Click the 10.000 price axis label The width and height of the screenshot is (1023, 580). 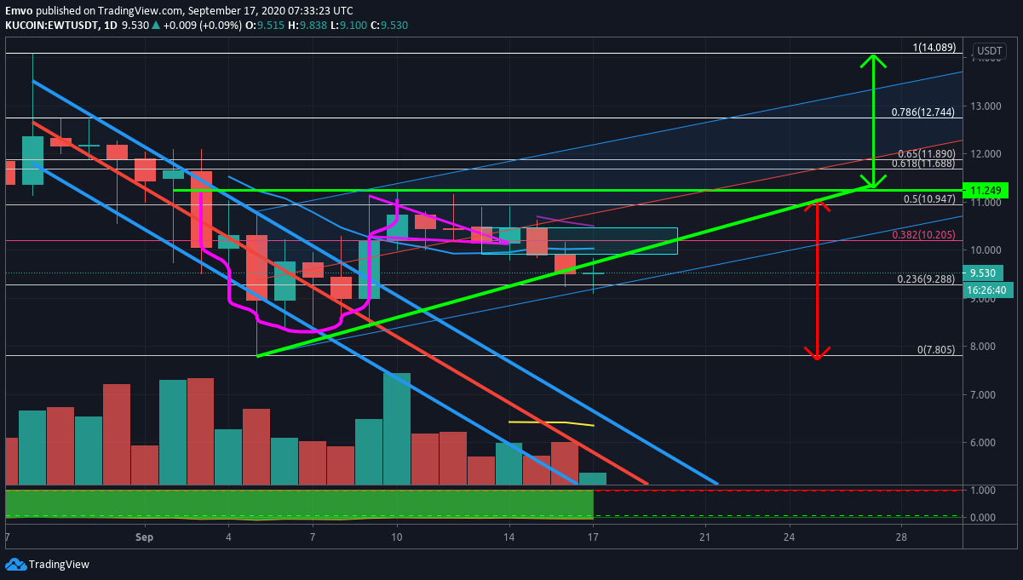pyautogui.click(x=985, y=250)
